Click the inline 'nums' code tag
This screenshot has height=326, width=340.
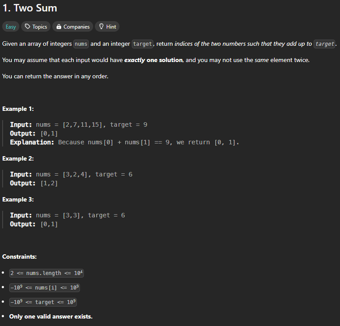[x=81, y=44]
